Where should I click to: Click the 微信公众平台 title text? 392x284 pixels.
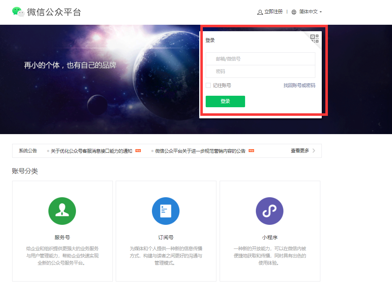click(x=54, y=12)
